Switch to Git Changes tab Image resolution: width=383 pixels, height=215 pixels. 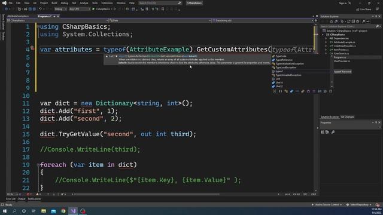pyautogui.click(x=347, y=117)
